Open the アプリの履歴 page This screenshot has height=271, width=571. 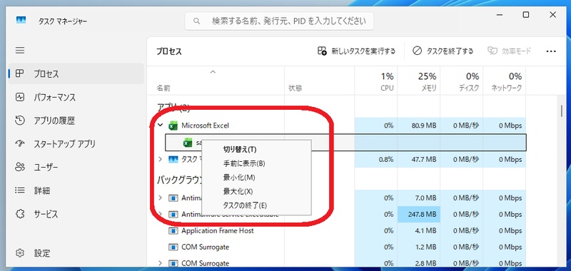tap(76, 121)
